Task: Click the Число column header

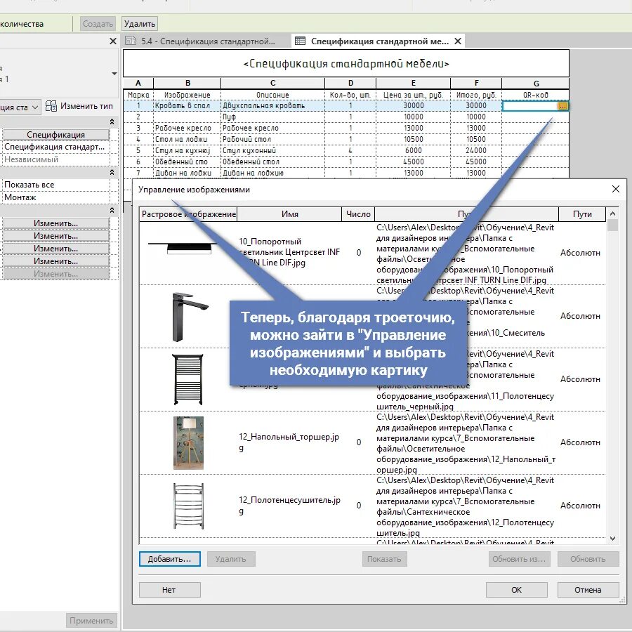Action: (358, 214)
